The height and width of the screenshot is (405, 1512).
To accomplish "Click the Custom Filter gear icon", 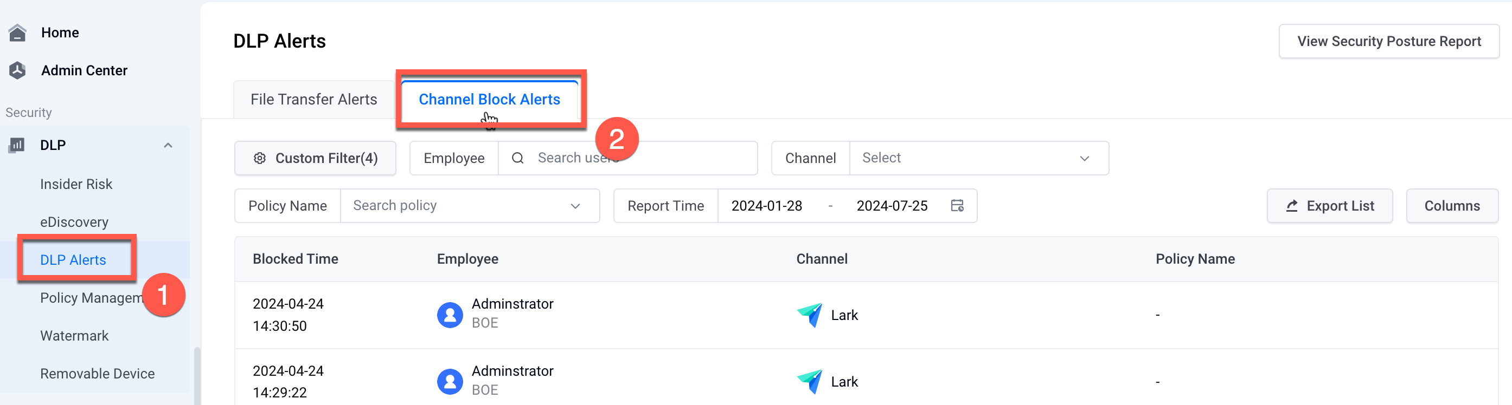I will click(x=259, y=158).
